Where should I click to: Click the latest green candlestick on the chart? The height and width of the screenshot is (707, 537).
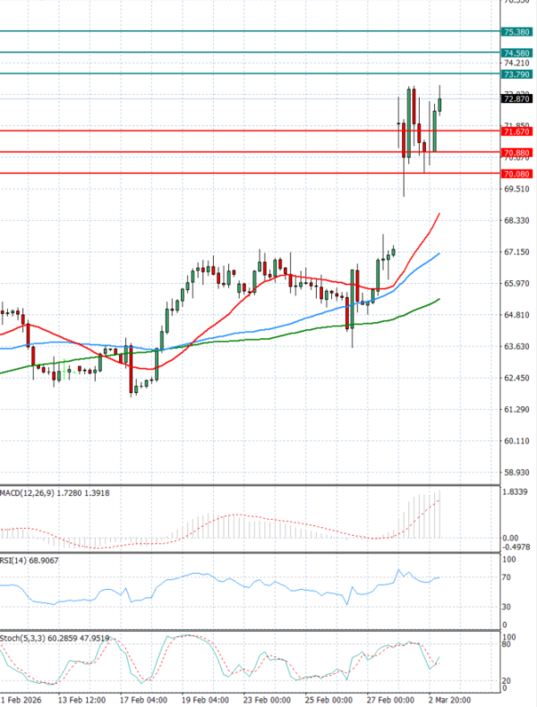(x=440, y=104)
